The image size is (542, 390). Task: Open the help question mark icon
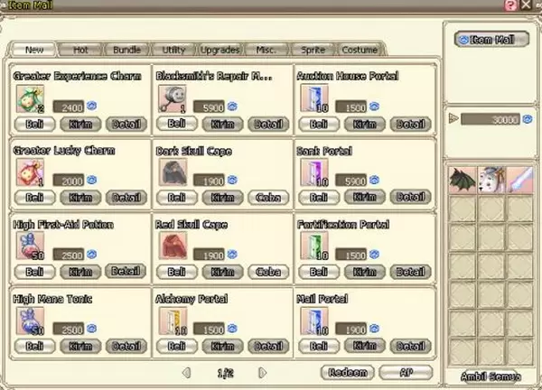[x=510, y=5]
